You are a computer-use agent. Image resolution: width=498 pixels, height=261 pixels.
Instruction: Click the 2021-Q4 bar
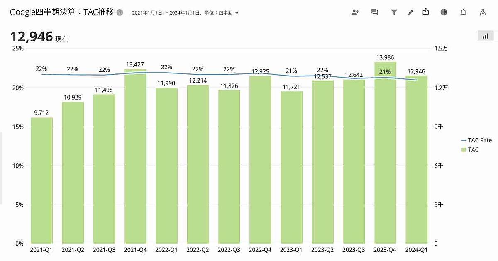[x=135, y=157]
